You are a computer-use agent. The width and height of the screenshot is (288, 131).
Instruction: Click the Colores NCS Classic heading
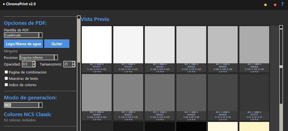tap(28, 114)
